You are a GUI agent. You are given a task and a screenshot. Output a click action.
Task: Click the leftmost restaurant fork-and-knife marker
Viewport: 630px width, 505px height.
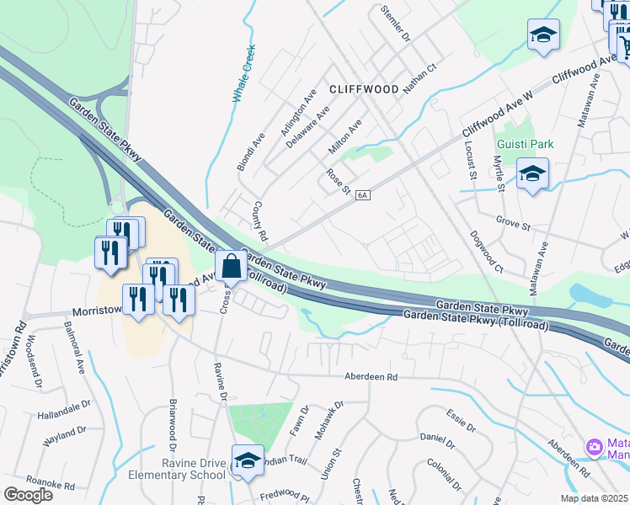pos(111,253)
